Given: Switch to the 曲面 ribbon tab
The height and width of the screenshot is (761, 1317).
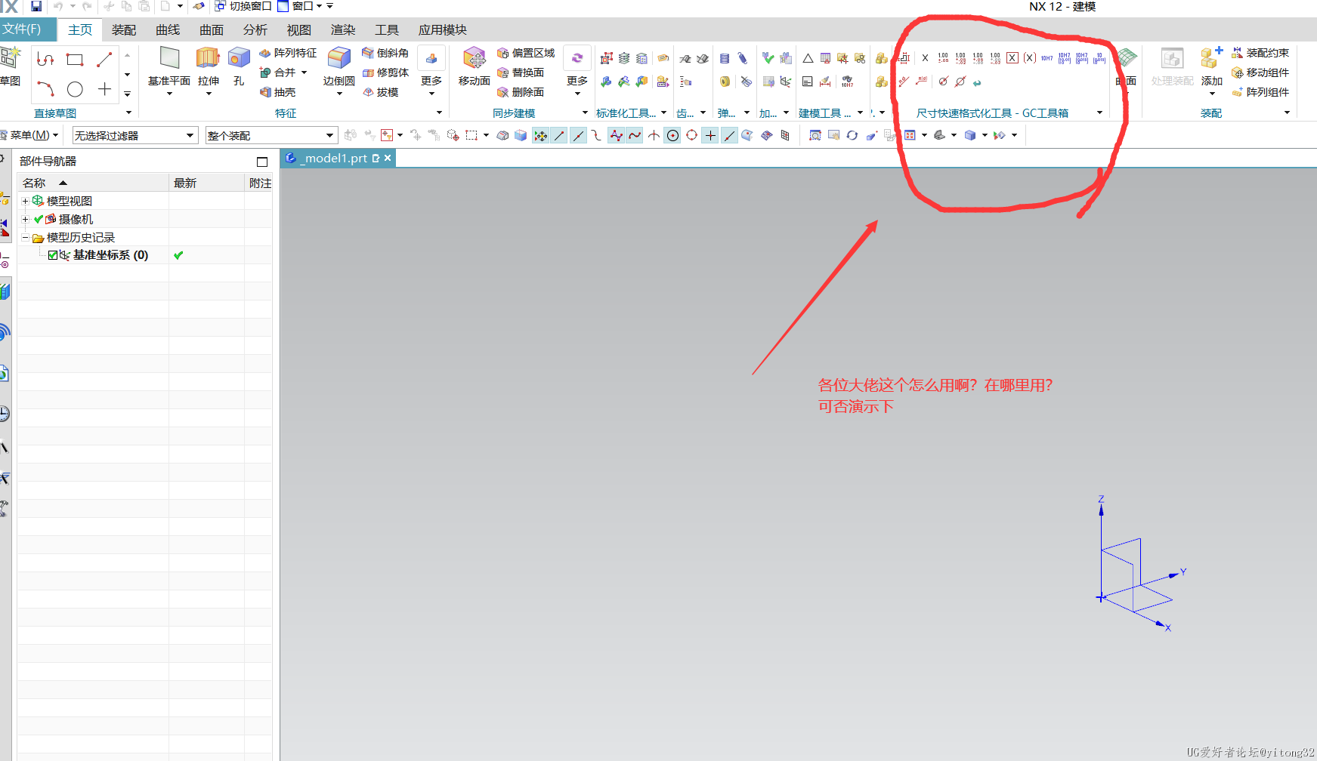Looking at the screenshot, I should coord(212,29).
